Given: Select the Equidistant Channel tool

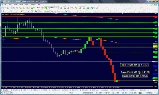Looking at the screenshot, I should click(x=22, y=11).
